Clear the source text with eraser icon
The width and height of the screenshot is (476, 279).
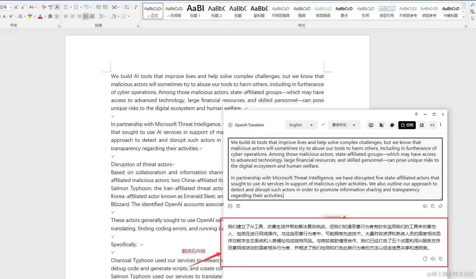pyautogui.click(x=440, y=206)
